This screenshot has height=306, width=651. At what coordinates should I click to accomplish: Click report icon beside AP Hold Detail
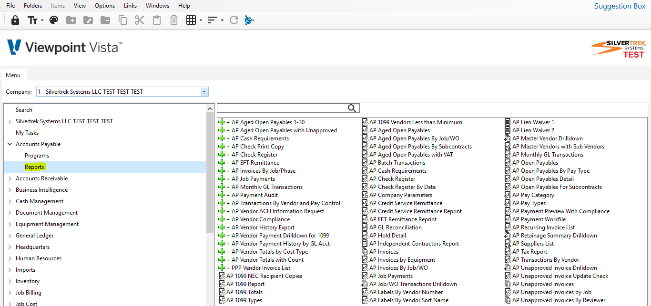365,236
